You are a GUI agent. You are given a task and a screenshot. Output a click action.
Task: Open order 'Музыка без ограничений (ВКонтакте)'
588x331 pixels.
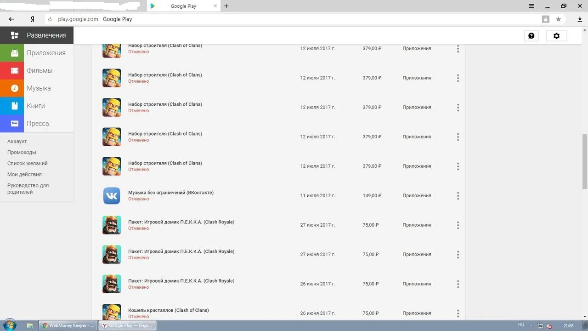click(171, 193)
